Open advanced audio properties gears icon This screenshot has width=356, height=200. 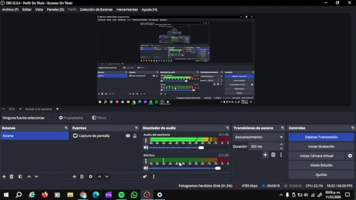(x=145, y=176)
